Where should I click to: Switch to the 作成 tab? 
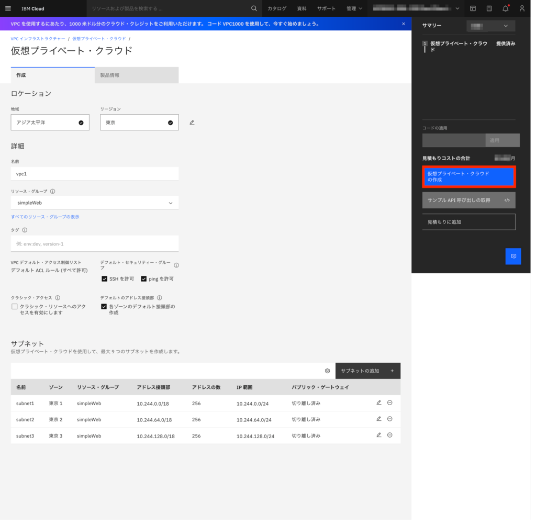pyautogui.click(x=53, y=75)
